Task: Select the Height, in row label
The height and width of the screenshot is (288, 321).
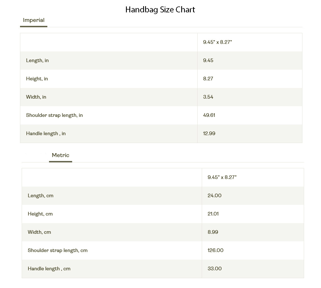Action: (37, 79)
